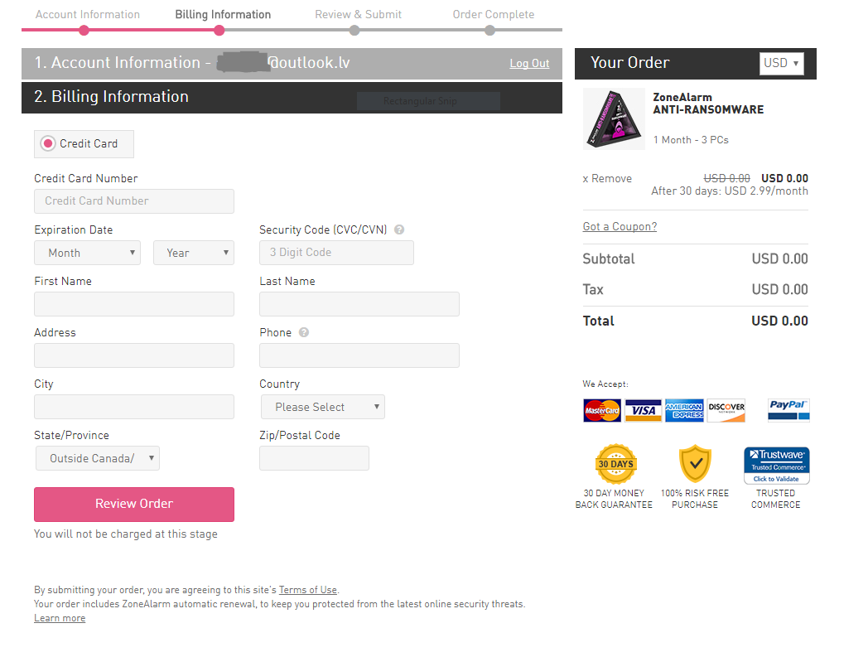This screenshot has width=868, height=657.
Task: Click 'You will not be charged at this stage'
Action: coord(126,534)
